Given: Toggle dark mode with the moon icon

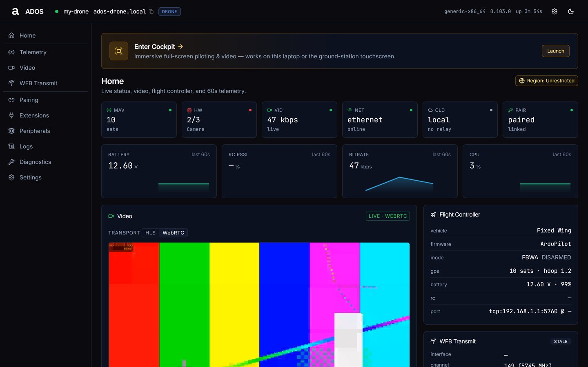Looking at the screenshot, I should pos(571,11).
